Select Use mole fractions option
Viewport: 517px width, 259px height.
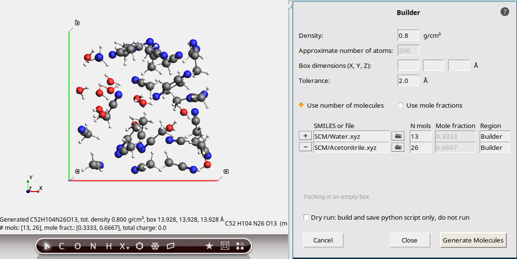[401, 105]
